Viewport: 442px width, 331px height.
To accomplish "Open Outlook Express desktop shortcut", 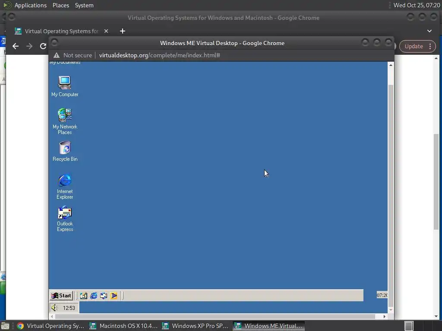I will pos(65,219).
